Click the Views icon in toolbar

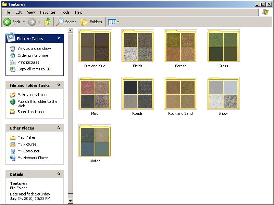[x=112, y=22]
